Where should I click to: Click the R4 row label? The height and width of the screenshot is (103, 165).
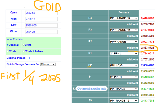tap(90, 18)
